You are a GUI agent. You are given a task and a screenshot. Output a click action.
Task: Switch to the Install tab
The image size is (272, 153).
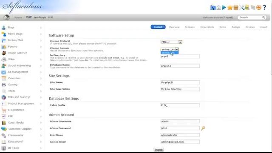(x=158, y=27)
